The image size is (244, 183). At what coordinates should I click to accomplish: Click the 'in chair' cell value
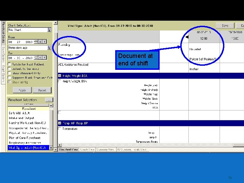pyautogui.click(x=194, y=69)
